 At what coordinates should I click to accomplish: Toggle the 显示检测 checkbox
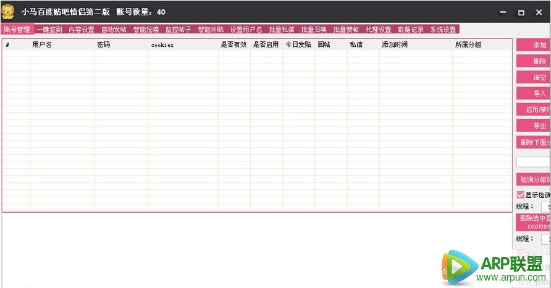pyautogui.click(x=521, y=195)
